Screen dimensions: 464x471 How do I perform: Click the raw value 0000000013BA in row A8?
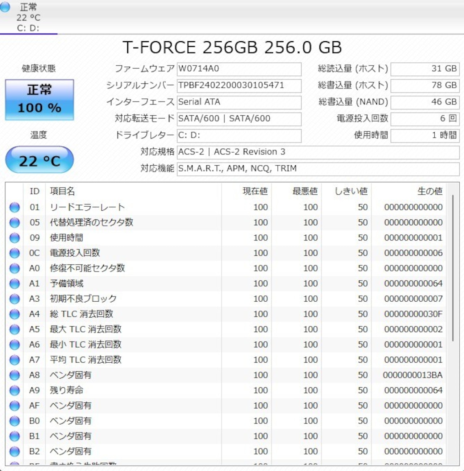pyautogui.click(x=413, y=375)
